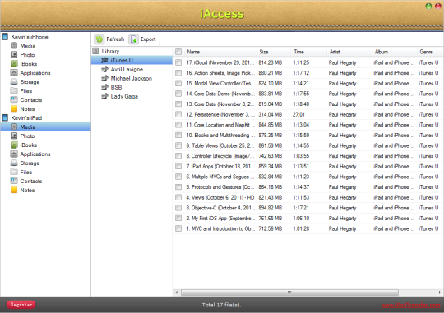444x313 pixels.
Task: Click the iBooks icon under Kevin's iPhone
Action: [x=14, y=64]
